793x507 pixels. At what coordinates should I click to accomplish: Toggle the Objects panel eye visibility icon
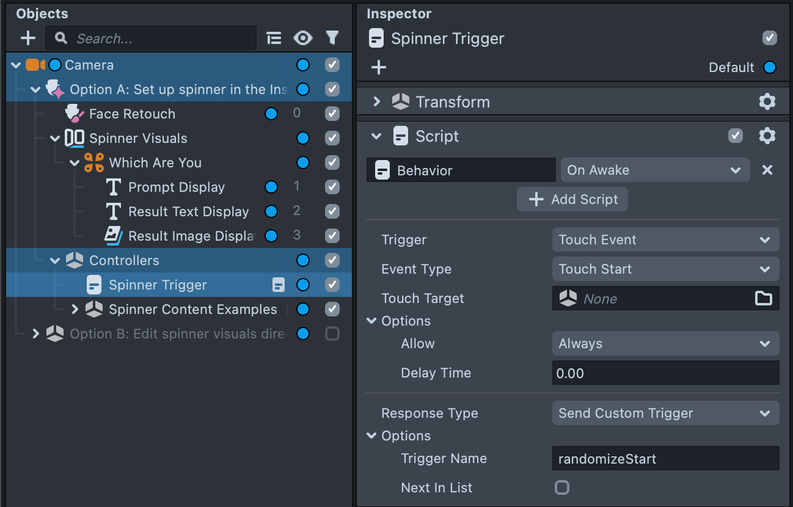coord(302,38)
